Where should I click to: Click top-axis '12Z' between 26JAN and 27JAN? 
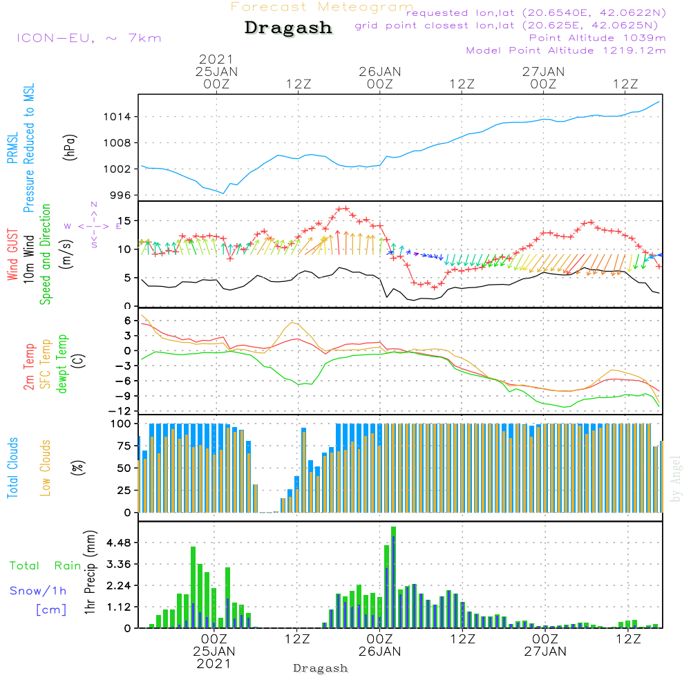click(462, 84)
